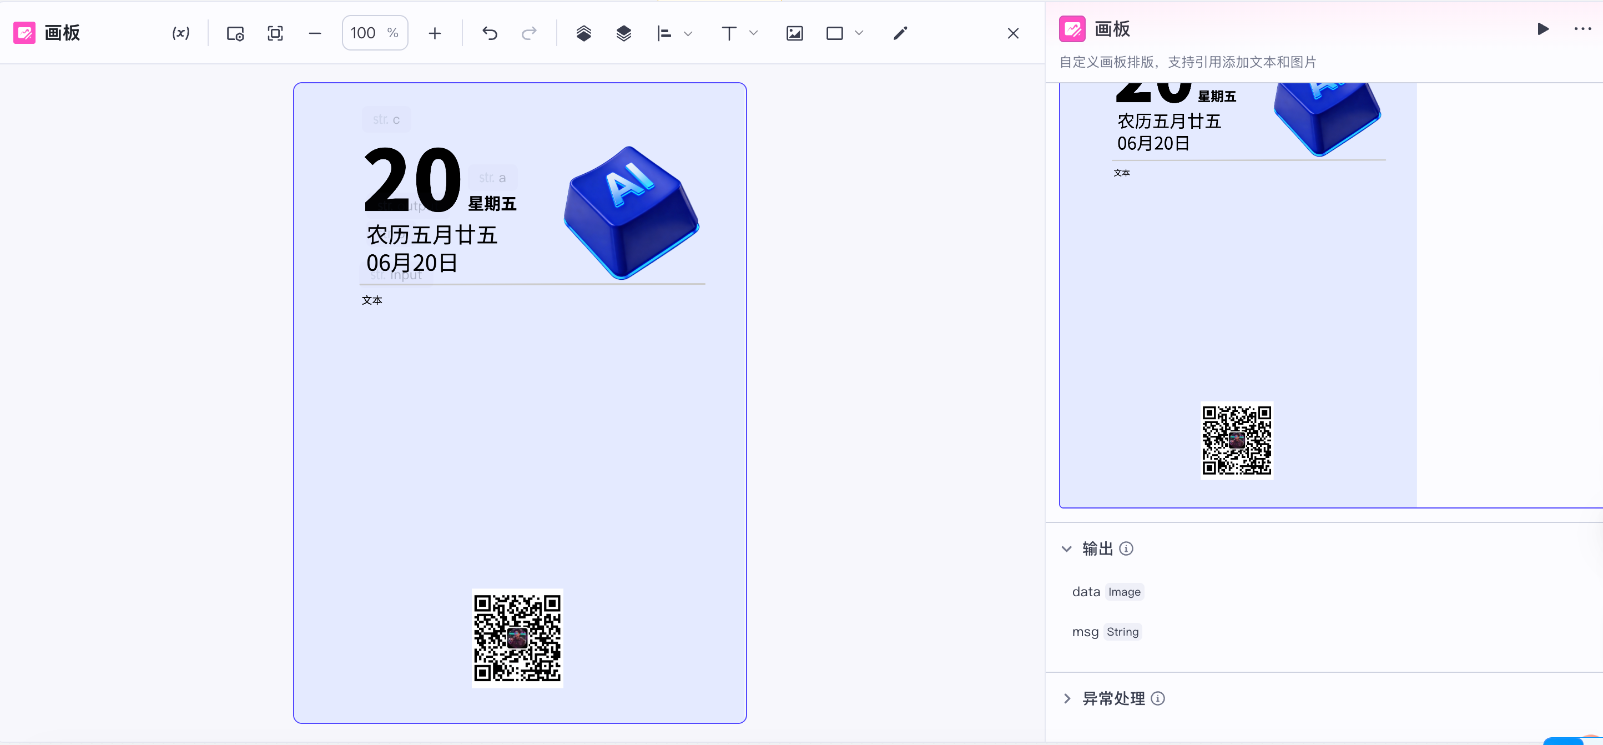Collapse the 输出 output section
1603x745 pixels.
[x=1067, y=549]
